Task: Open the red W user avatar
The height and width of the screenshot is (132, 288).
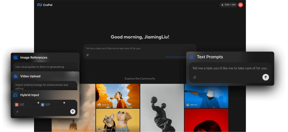Action: pyautogui.click(x=240, y=5)
